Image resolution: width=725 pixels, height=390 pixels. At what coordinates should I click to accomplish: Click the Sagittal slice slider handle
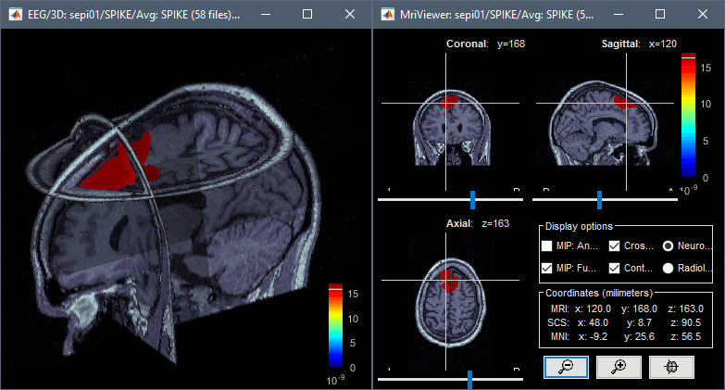point(600,198)
